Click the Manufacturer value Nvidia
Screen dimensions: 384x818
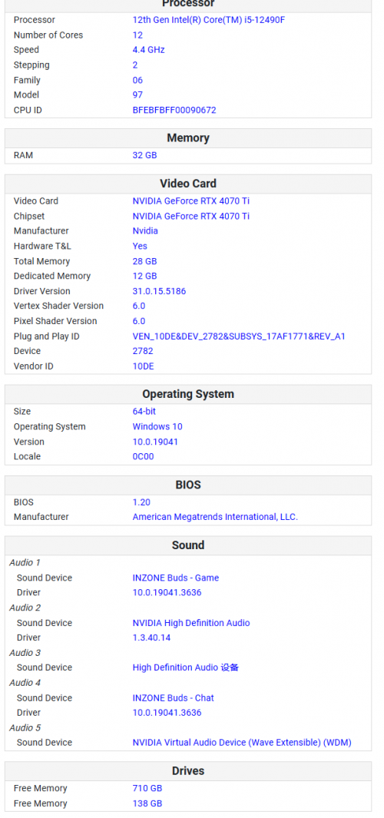pyautogui.click(x=145, y=230)
